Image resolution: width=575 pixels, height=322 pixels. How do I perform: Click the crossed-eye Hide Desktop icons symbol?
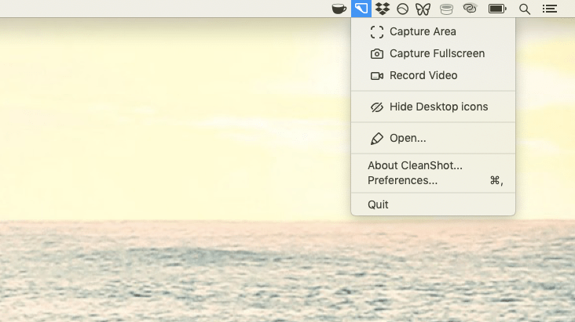click(x=376, y=107)
